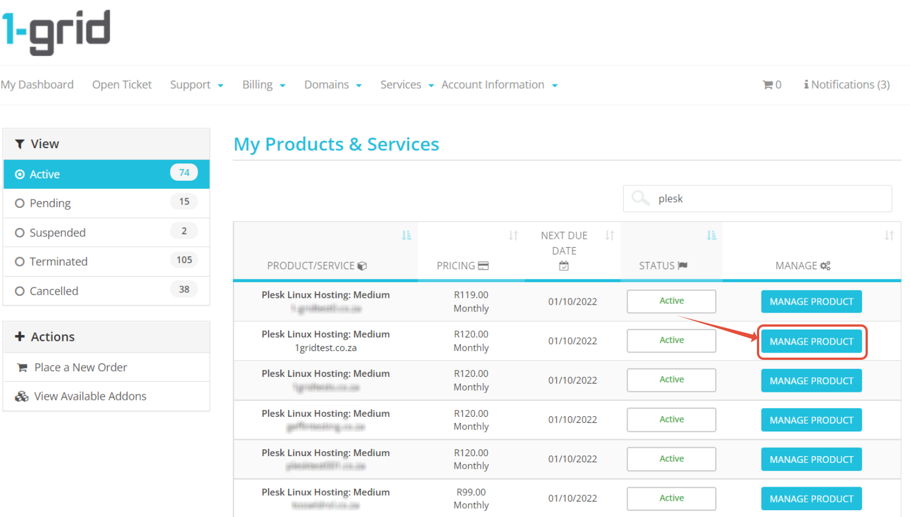Image resolution: width=910 pixels, height=517 pixels.
Task: Click the My Products & Services heading
Action: 337,145
